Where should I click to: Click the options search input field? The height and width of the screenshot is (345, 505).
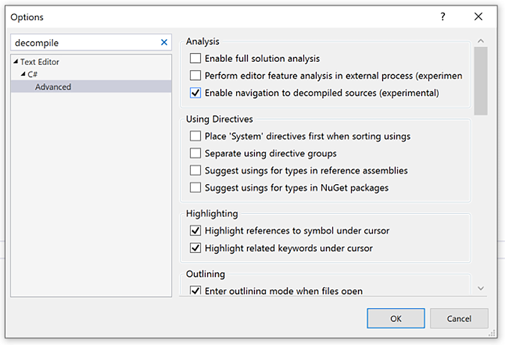pos(85,43)
